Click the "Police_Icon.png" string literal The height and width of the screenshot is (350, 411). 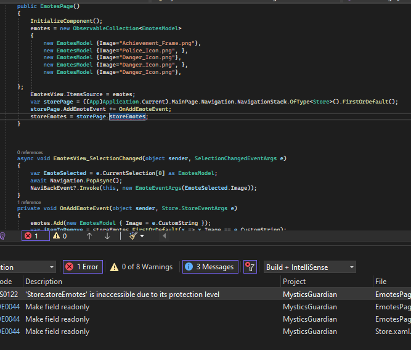click(x=147, y=51)
